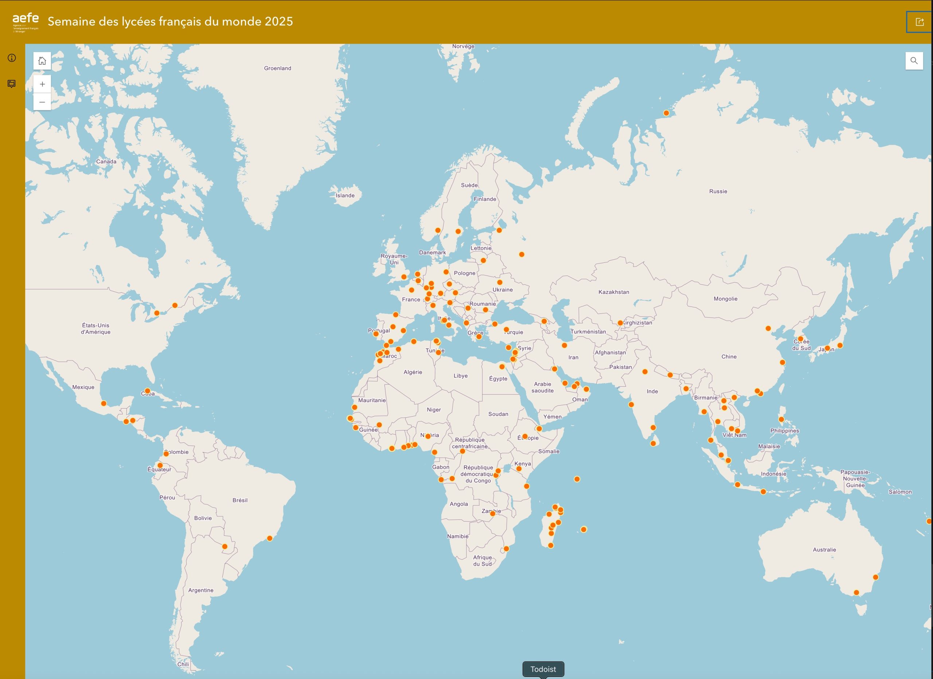
Task: Click the app title 'Semaine des lycées français du monde 2025'
Action: [x=170, y=22]
